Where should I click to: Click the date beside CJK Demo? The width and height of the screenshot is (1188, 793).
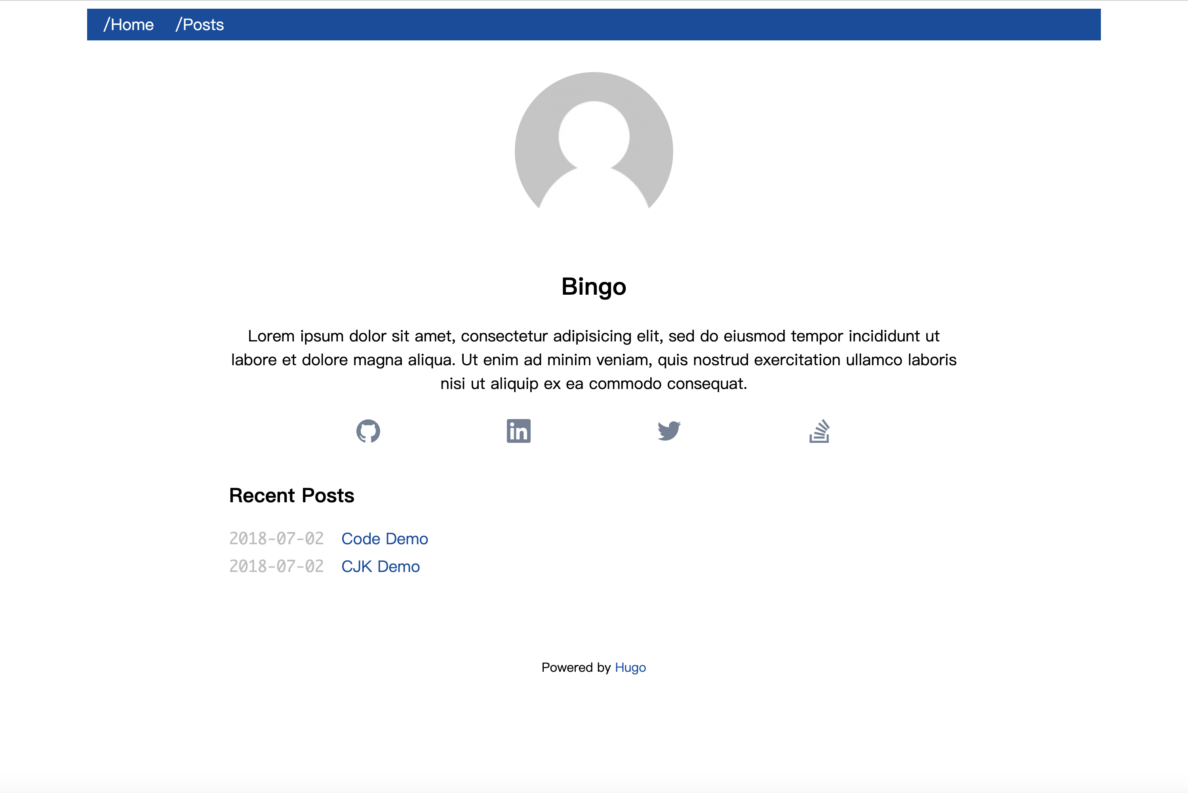click(276, 566)
